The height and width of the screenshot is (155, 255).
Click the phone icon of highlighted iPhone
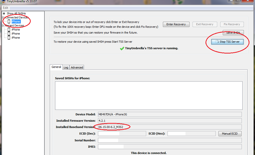pyautogui.click(x=9, y=21)
